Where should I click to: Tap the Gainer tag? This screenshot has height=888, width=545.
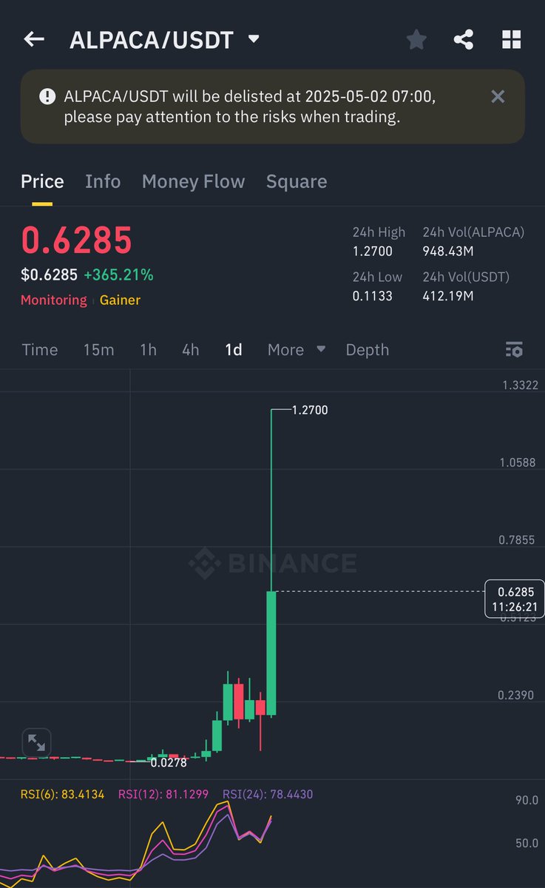(120, 300)
